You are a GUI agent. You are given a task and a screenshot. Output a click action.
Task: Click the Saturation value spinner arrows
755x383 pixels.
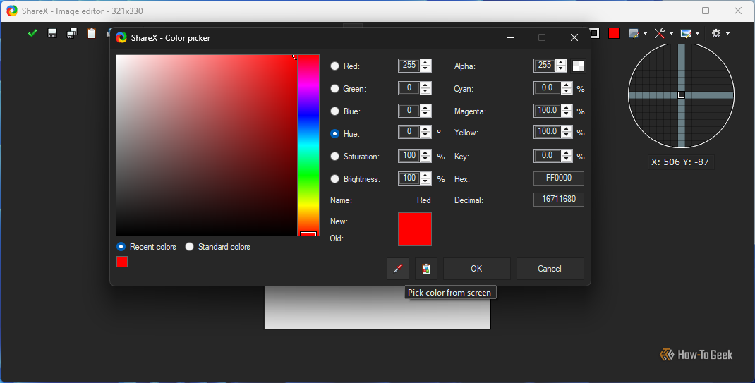click(x=425, y=156)
